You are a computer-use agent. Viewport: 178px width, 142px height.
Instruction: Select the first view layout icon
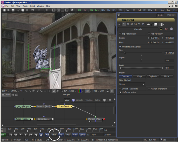[x=54, y=10]
